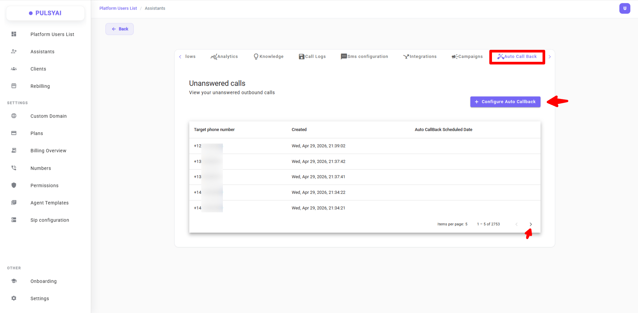The width and height of the screenshot is (638, 313).
Task: Click the 1 – 5 of 2753 range label
Action: pos(488,224)
